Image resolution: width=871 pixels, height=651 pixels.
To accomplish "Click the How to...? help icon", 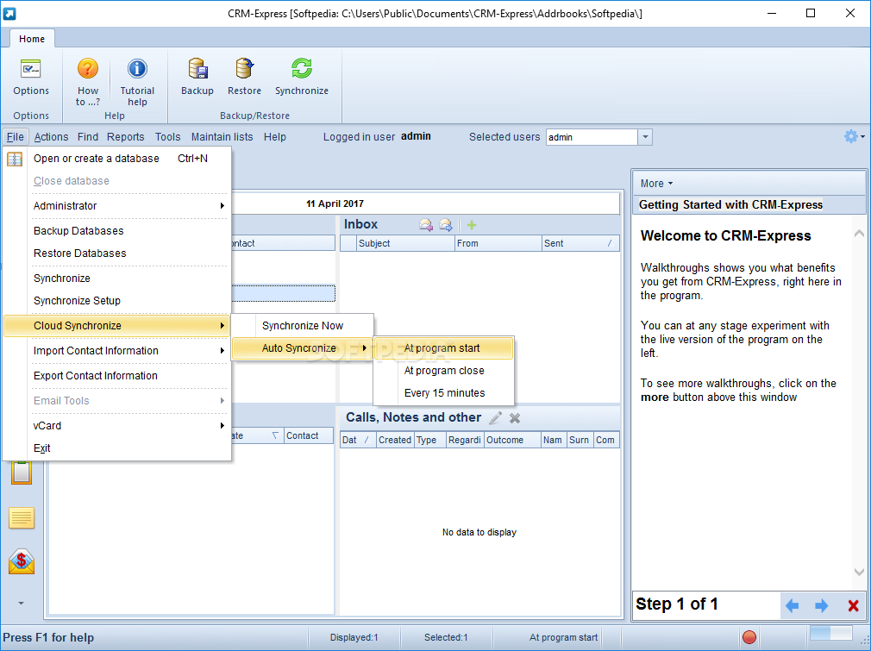I will (88, 69).
